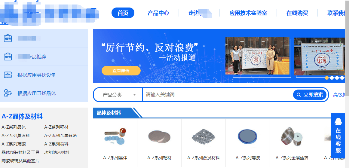Viewport: 349px width, 168px height.
Task: Select the second white carousel dot
Action: (x=332, y=78)
